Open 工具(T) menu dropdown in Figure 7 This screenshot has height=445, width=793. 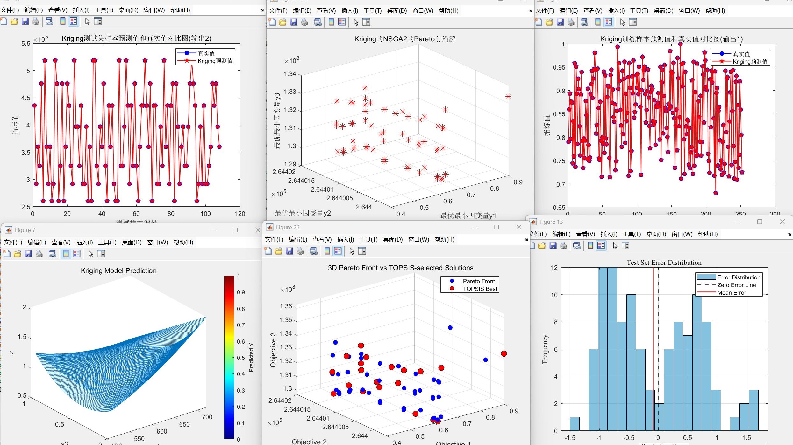(x=107, y=242)
